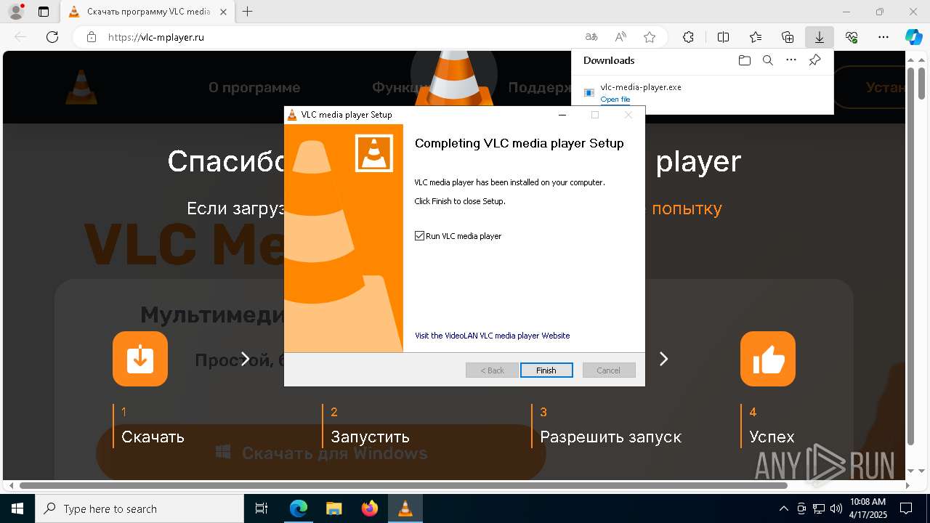Open the volume tray icon

(836, 508)
